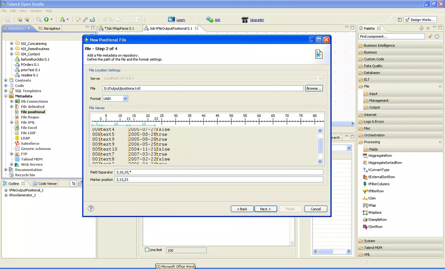Click the wrench project settings toolbar icon

tap(85, 20)
